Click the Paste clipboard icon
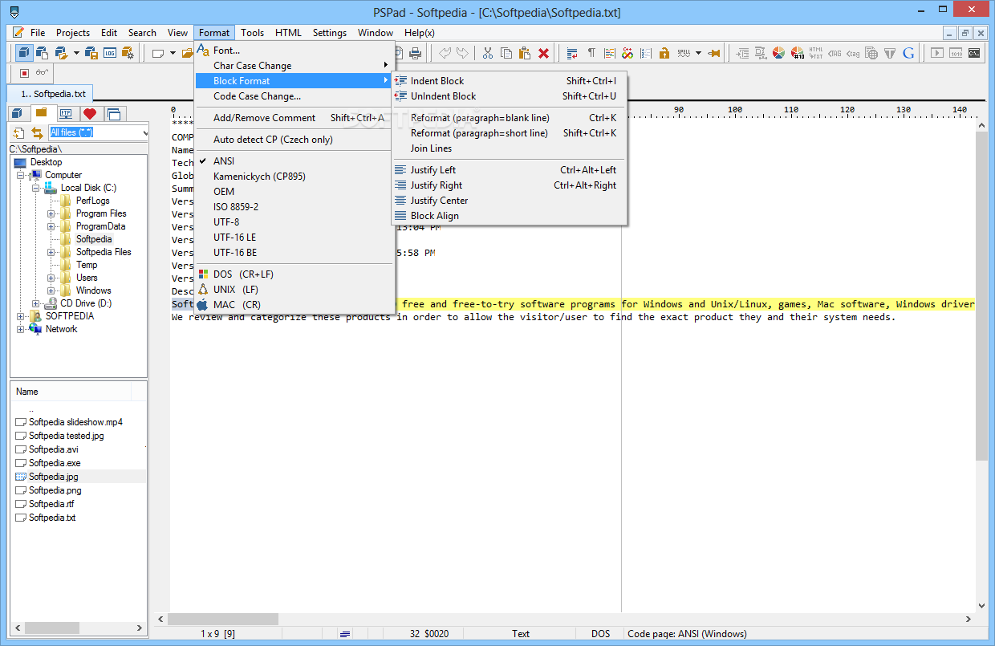Image resolution: width=995 pixels, height=646 pixels. coord(525,53)
